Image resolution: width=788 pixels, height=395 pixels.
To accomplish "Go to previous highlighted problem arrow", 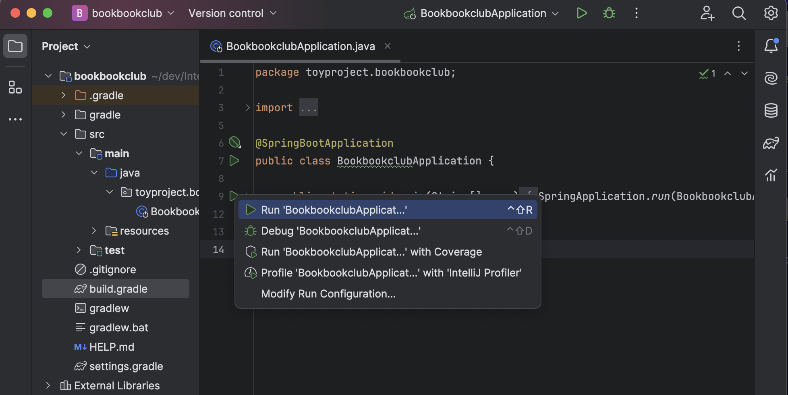I will tap(728, 73).
